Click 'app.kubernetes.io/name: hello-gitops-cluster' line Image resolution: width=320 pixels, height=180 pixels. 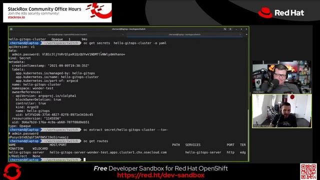point(57,77)
